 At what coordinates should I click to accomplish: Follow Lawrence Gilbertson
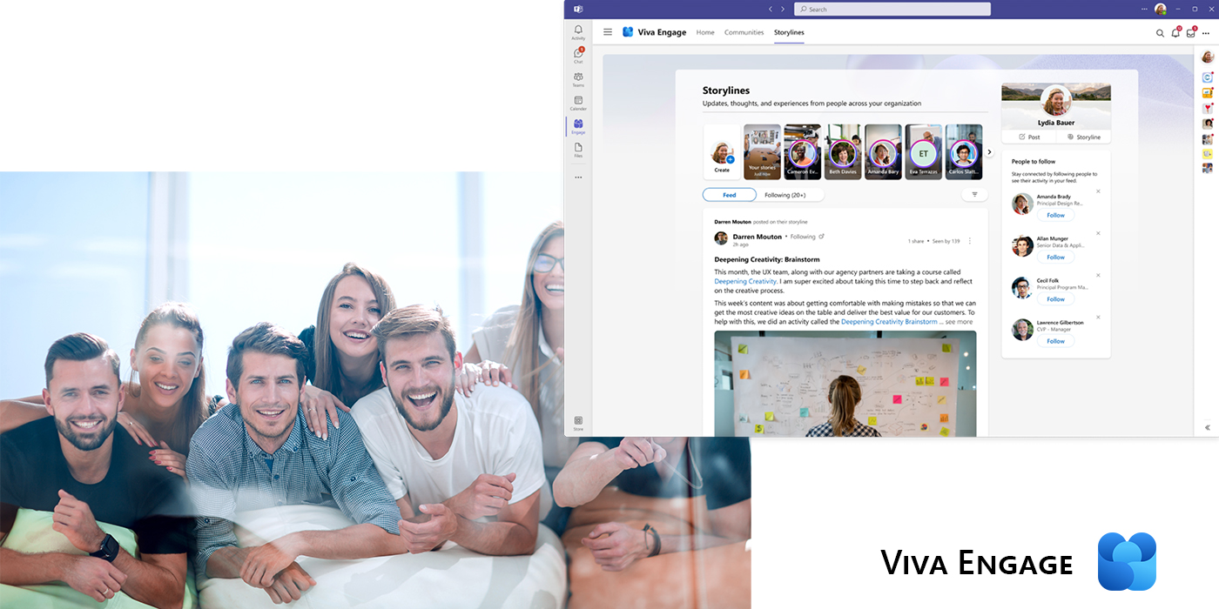[1055, 341]
